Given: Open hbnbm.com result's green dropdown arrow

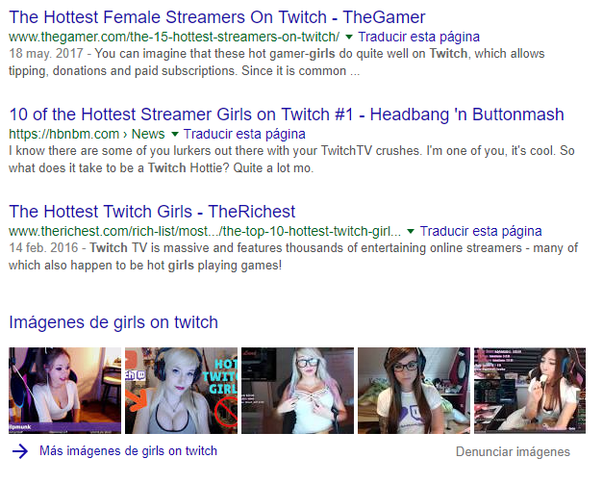Looking at the screenshot, I should point(175,135).
